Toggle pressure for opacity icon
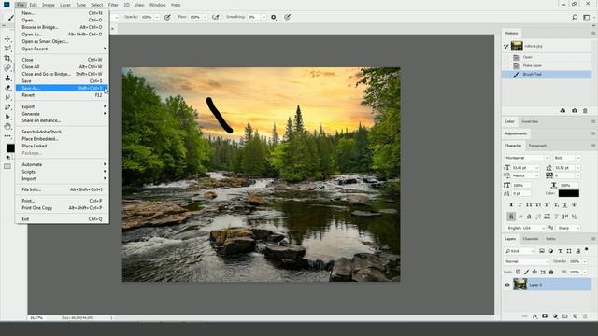598x336 pixels. [167, 17]
